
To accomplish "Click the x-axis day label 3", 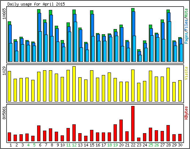I will pyautogui.click(x=22, y=145).
